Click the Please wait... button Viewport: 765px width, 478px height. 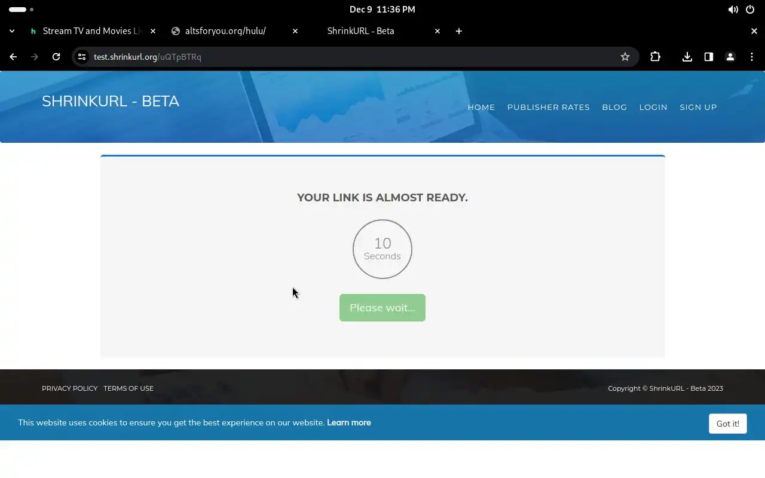point(382,308)
